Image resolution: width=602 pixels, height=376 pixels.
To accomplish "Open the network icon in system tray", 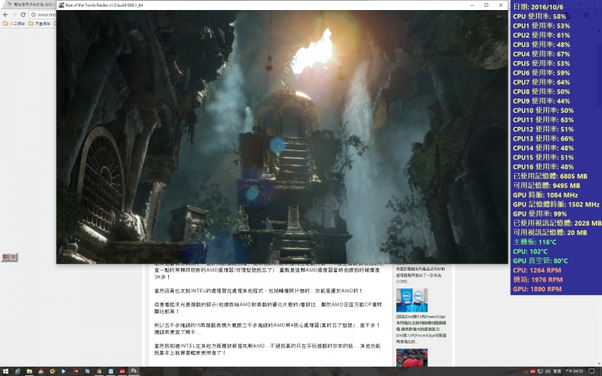I will point(540,371).
